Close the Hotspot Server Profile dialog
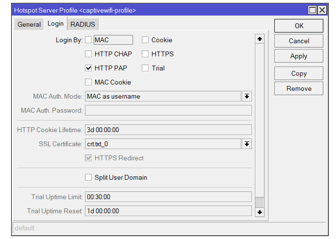 pos(321,10)
